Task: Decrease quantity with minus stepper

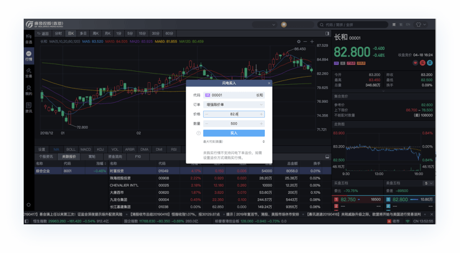Action: (x=206, y=124)
